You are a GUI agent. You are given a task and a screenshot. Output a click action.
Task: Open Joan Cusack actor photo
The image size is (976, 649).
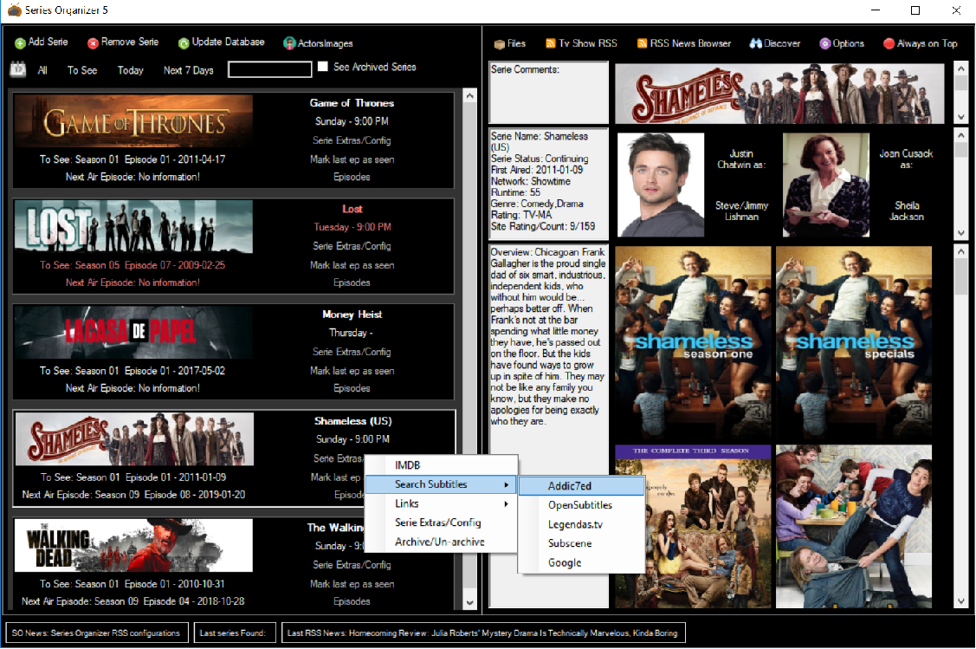825,185
